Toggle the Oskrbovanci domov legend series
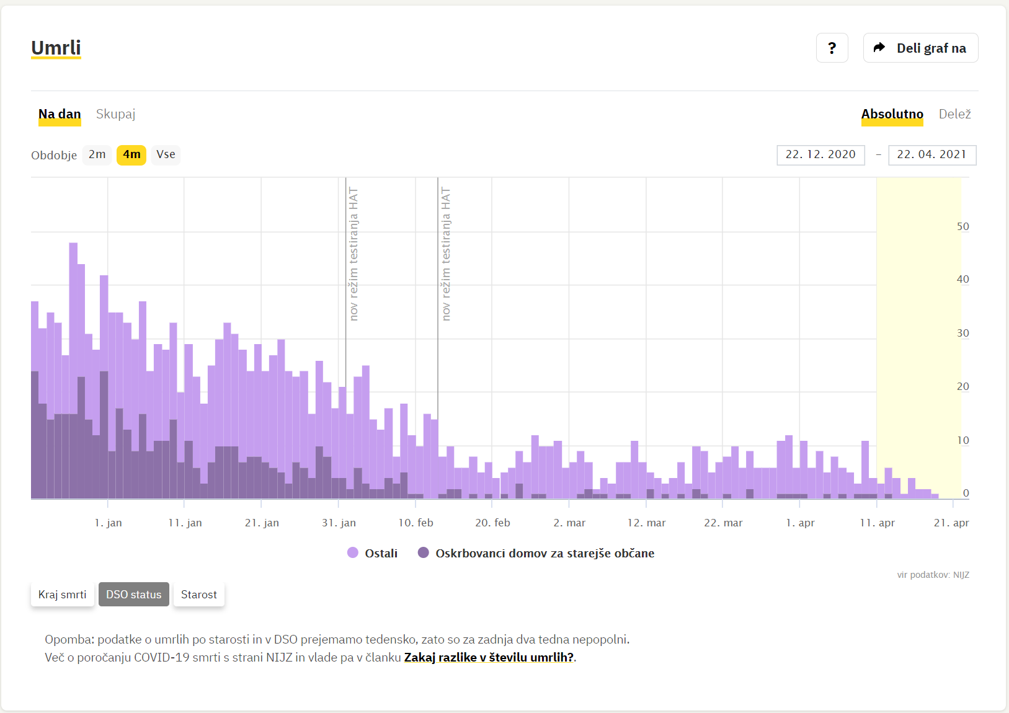The image size is (1009, 713). (x=536, y=553)
